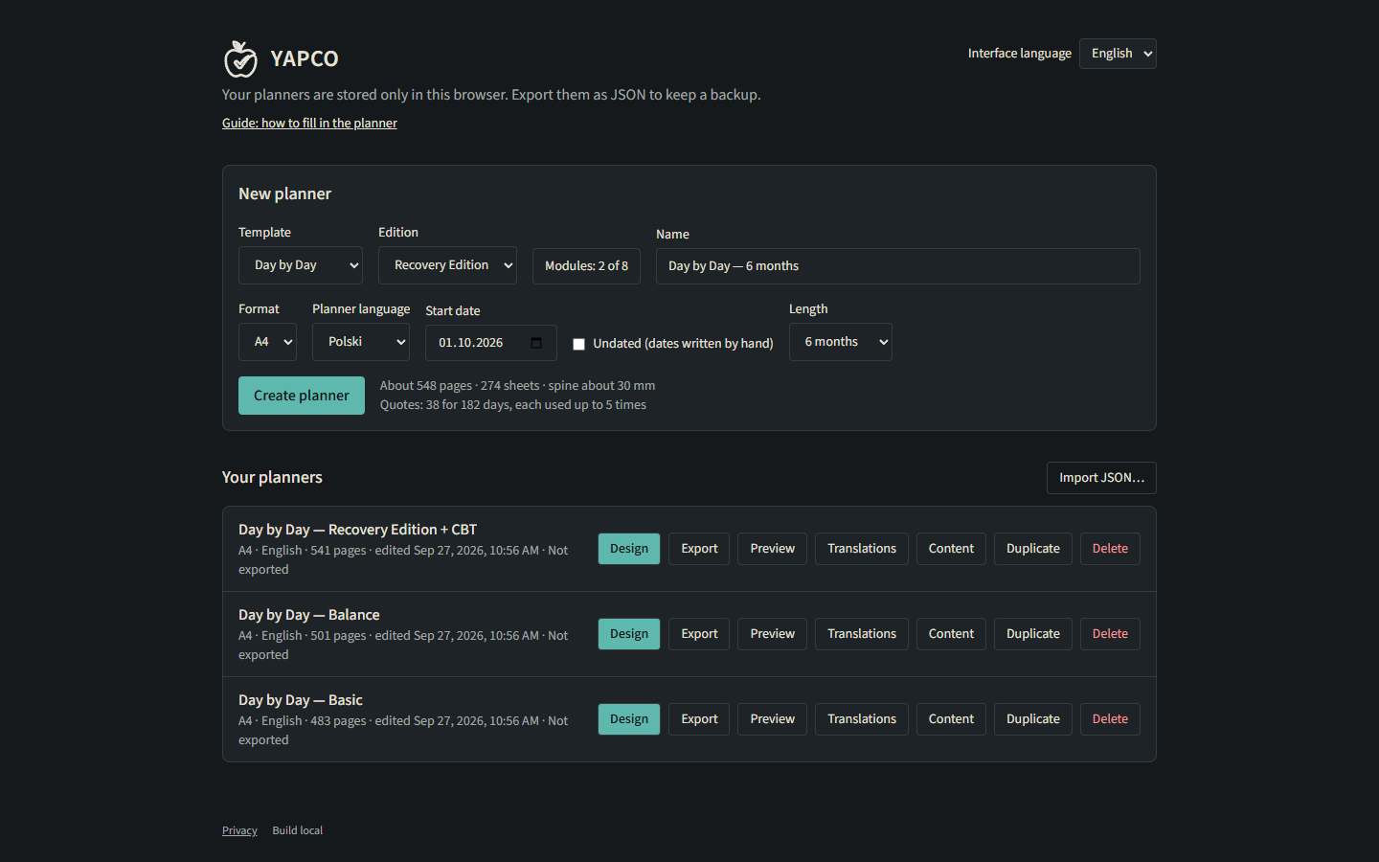Open the Format dropdown showing A4

tap(267, 342)
